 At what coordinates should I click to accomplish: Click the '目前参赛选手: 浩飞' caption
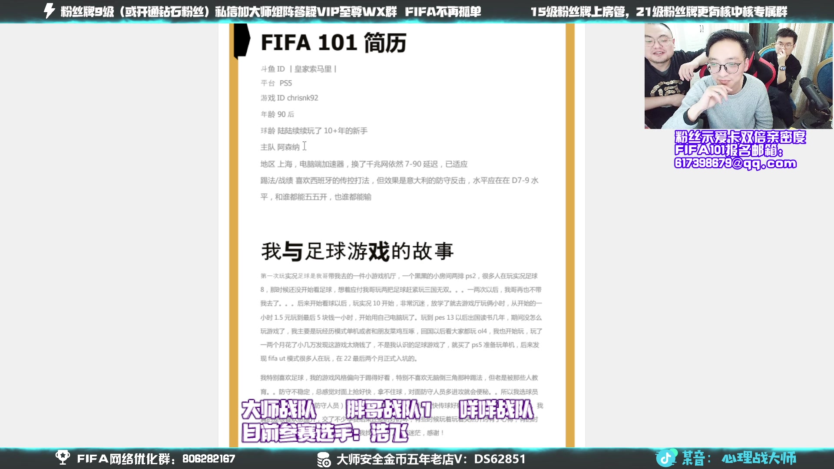pos(325,433)
